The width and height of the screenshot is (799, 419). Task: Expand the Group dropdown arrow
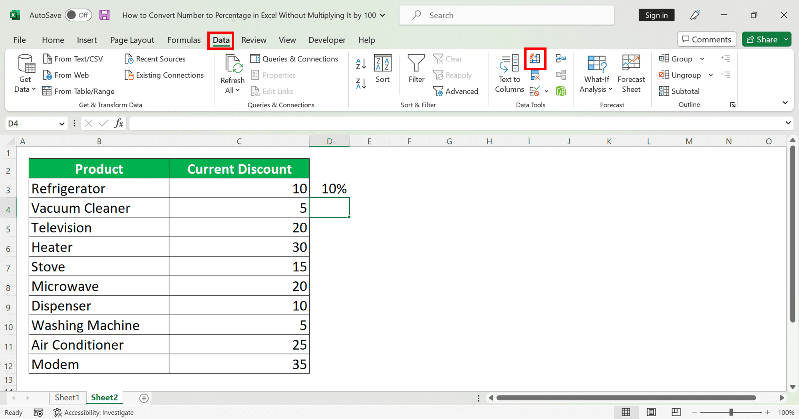(702, 59)
